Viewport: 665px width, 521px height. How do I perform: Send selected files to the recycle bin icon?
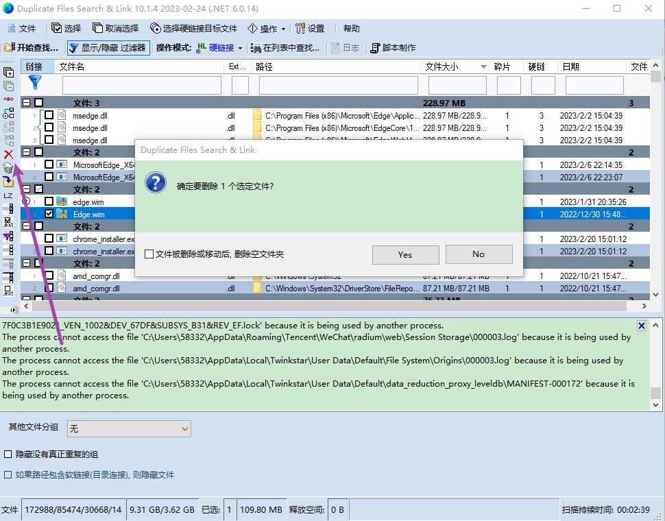[x=8, y=169]
